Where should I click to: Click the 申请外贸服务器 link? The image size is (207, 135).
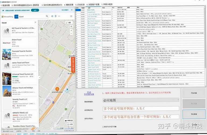[89, 93]
